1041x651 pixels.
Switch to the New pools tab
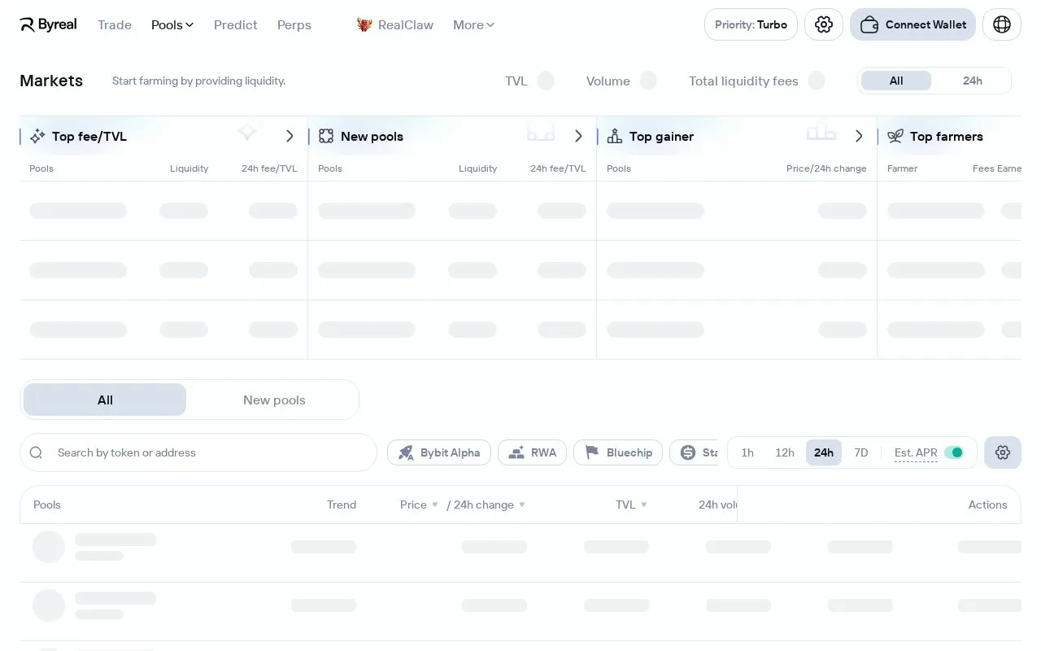click(274, 400)
